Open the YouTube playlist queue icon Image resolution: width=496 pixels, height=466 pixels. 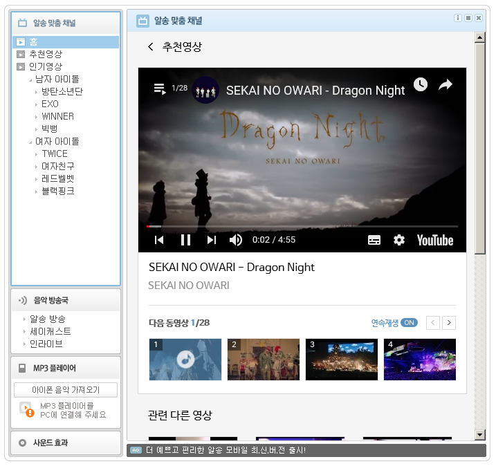click(160, 88)
